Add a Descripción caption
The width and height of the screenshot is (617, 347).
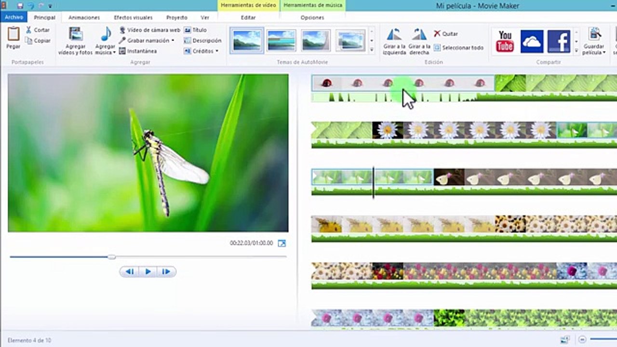click(202, 40)
